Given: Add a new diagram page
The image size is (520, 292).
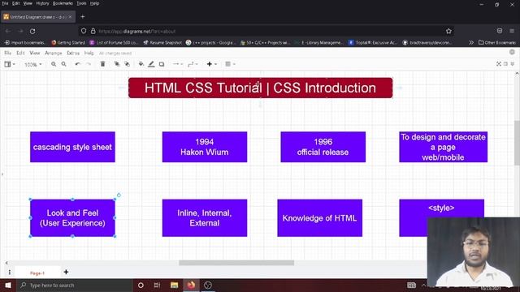Looking at the screenshot, I should pyautogui.click(x=66, y=273).
